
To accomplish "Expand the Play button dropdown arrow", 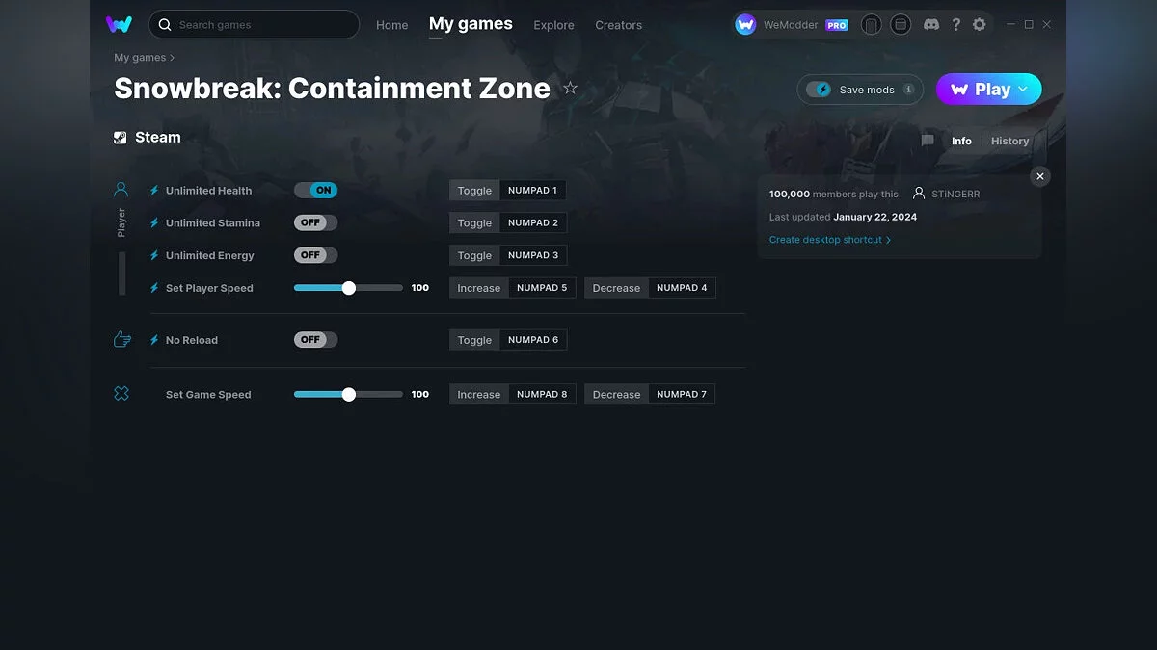I will tap(1023, 90).
